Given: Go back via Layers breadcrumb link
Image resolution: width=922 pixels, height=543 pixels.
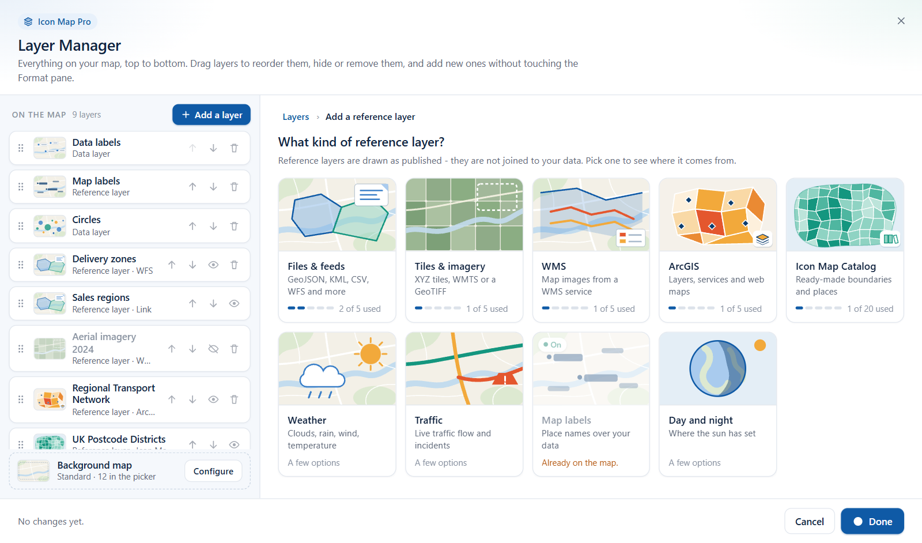Looking at the screenshot, I should coord(296,116).
